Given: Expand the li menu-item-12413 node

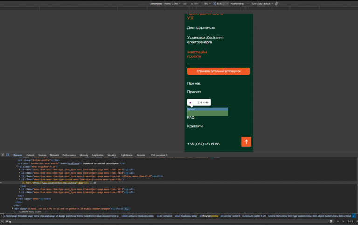Looking at the screenshot, I should click(19, 189).
